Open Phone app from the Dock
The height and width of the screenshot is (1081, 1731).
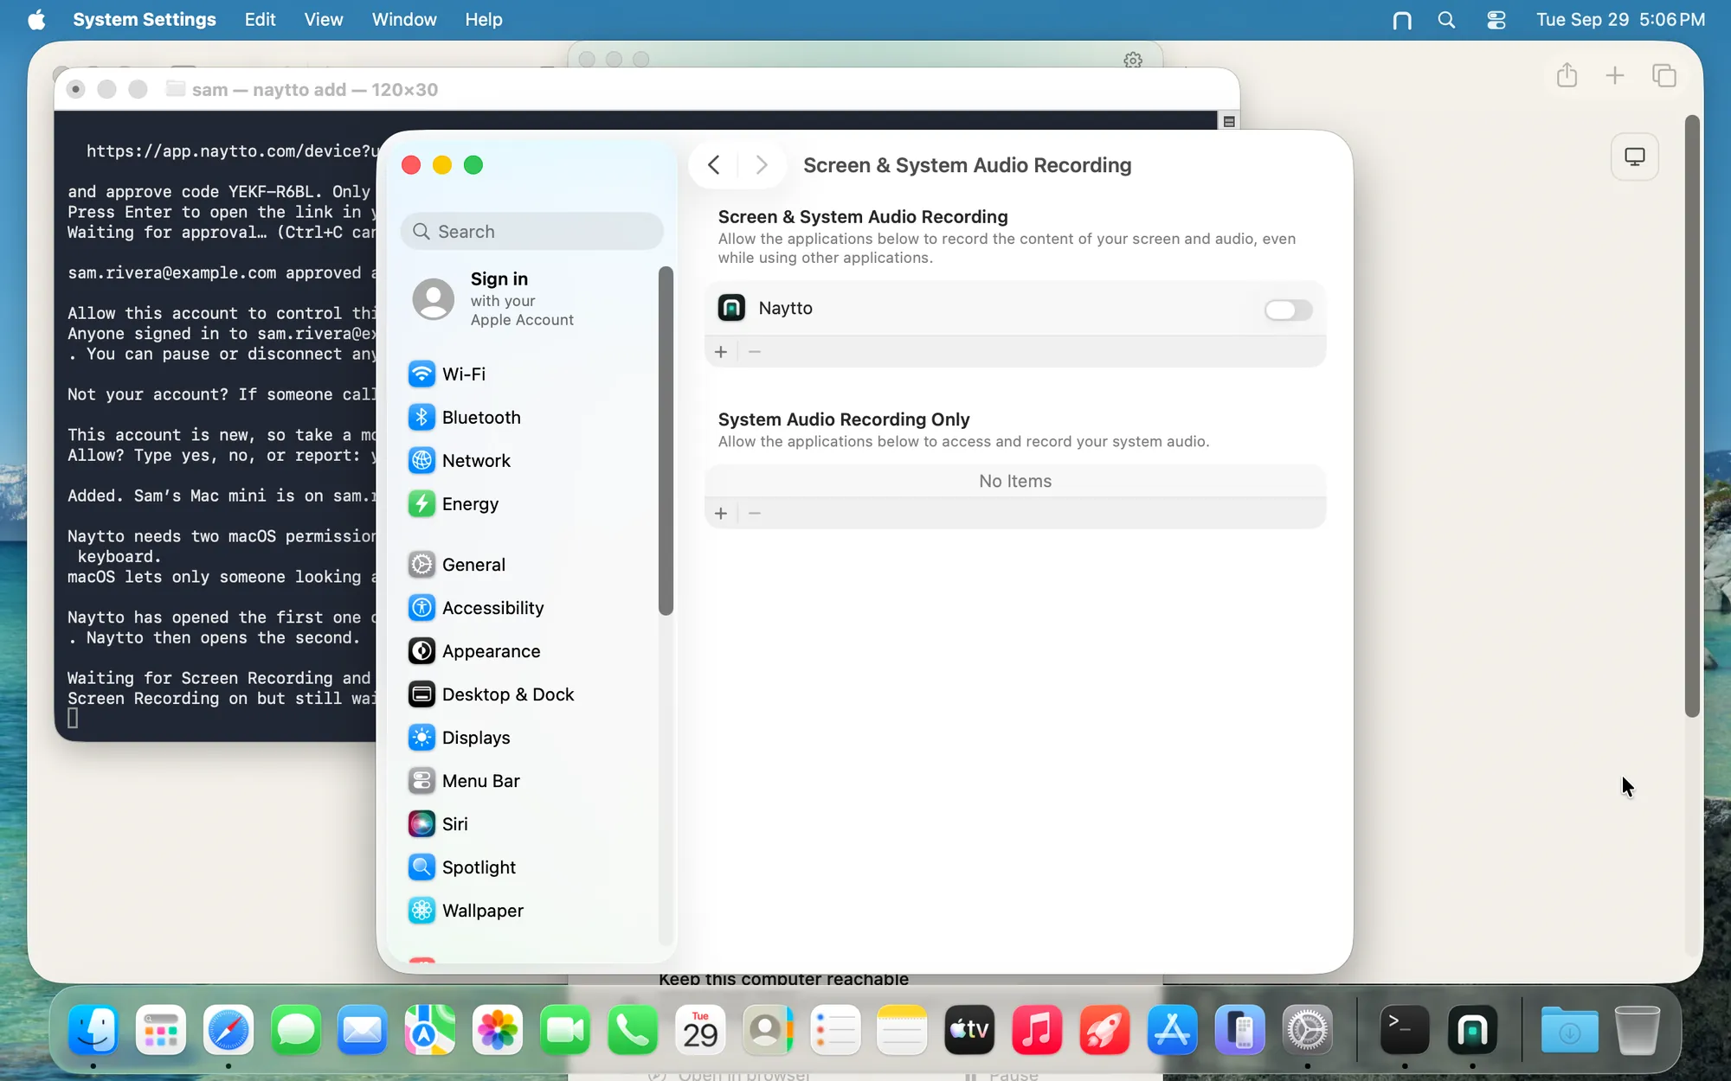633,1030
